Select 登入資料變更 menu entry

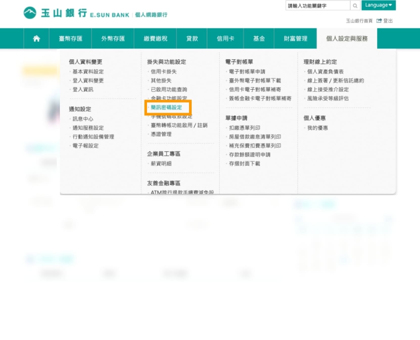point(88,81)
